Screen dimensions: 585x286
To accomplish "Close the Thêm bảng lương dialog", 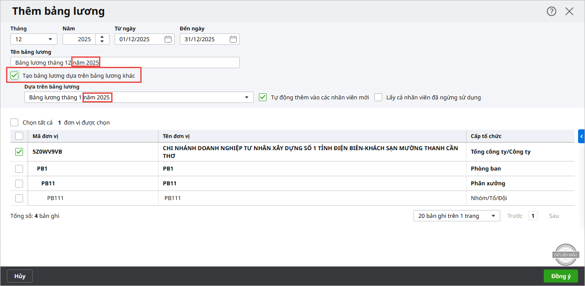I will [569, 11].
